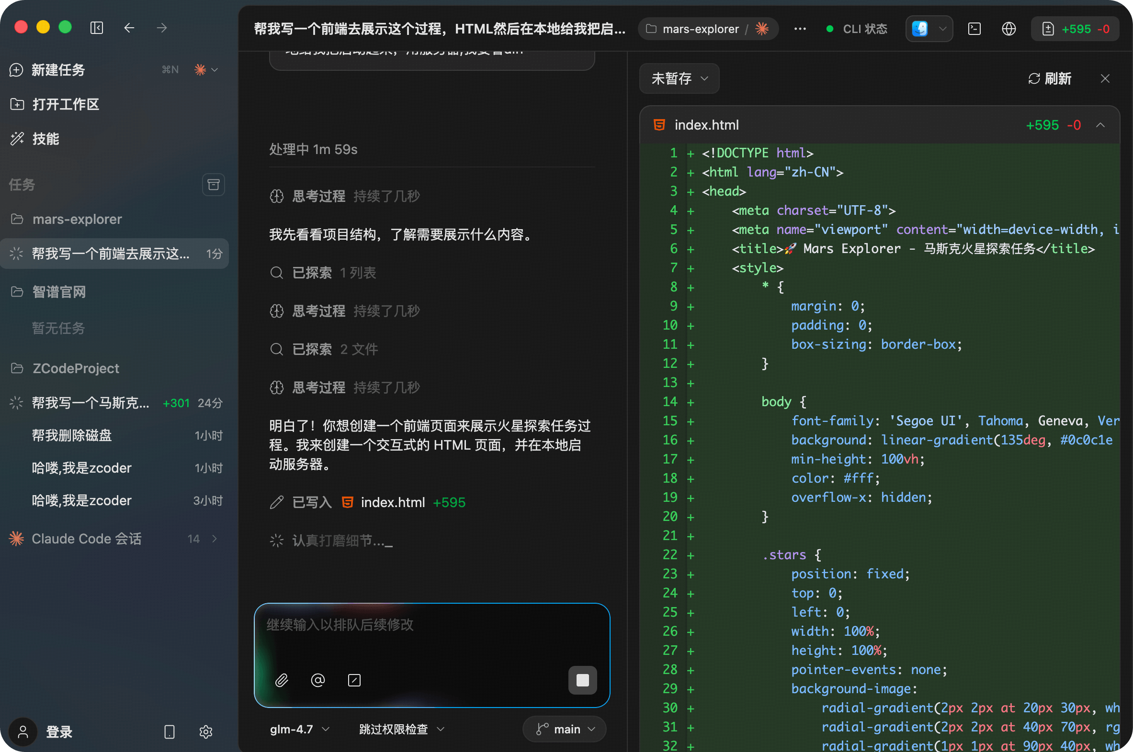Click the archive icon beside 任务
1133x752 pixels.
(213, 185)
